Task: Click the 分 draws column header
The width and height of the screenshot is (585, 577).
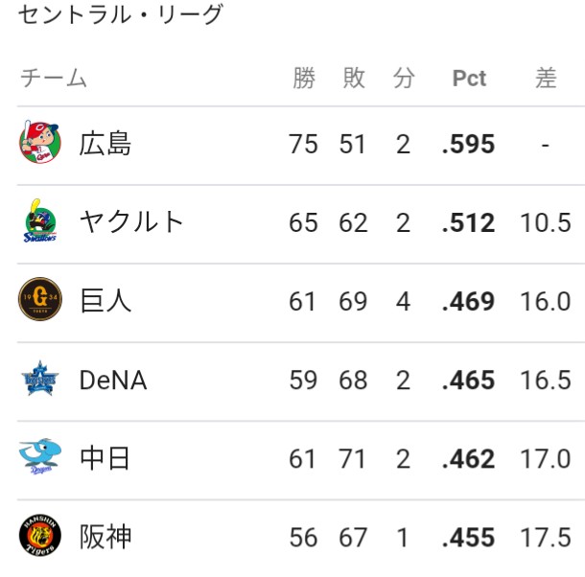Action: (x=404, y=78)
